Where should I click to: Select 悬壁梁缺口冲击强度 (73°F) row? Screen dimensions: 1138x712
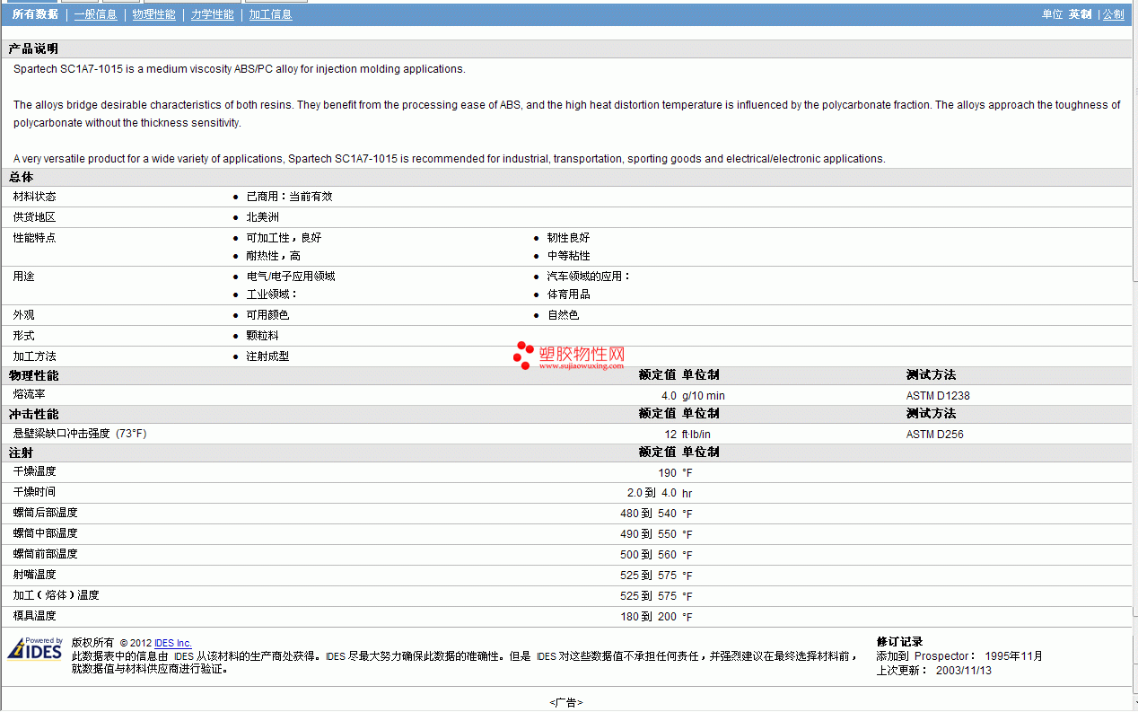pyautogui.click(x=79, y=433)
